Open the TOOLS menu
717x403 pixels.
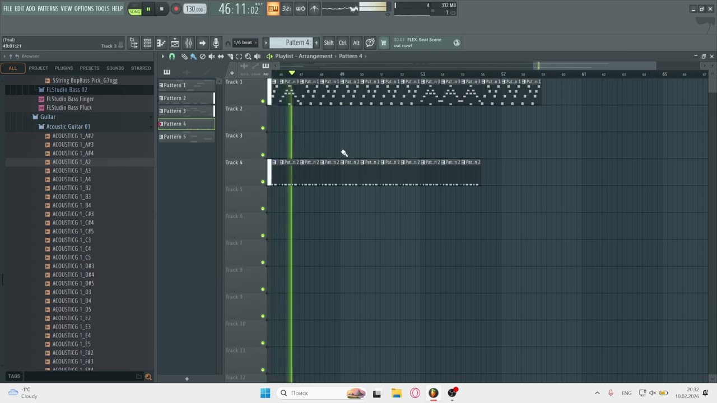click(103, 8)
